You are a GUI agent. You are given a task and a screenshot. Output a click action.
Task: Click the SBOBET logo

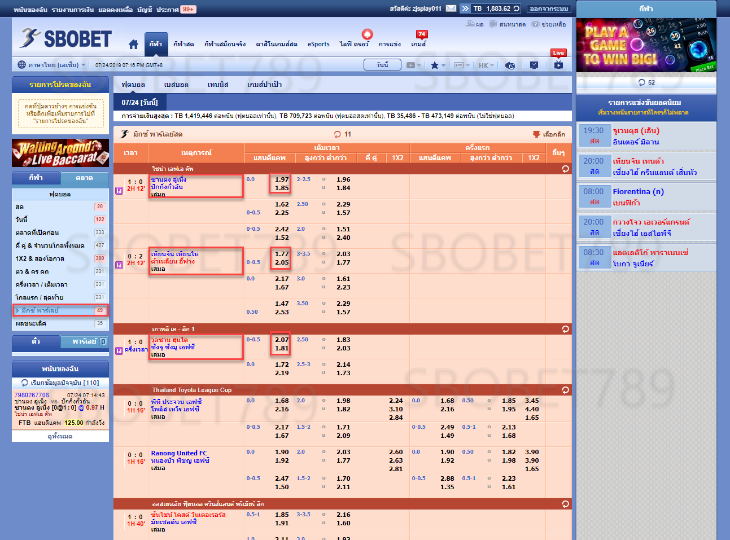(65, 38)
